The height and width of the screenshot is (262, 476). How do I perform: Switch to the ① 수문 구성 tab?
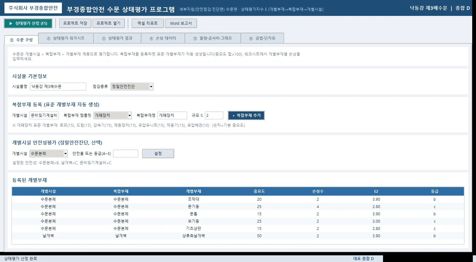pyautogui.click(x=21, y=40)
